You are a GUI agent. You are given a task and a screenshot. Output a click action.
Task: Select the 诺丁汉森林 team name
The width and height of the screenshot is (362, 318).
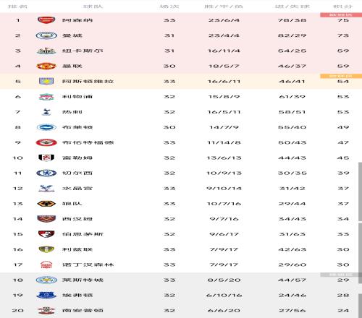coord(88,265)
